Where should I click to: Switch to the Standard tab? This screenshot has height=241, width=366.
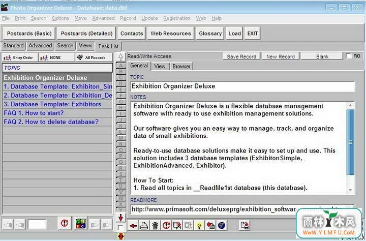(13, 46)
